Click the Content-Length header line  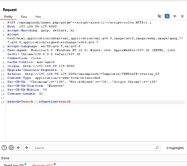25,94
